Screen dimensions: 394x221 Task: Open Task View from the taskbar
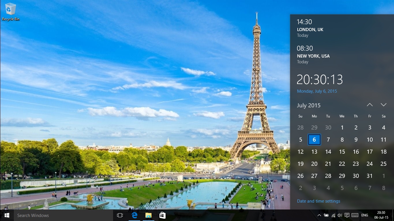pyautogui.click(x=120, y=215)
